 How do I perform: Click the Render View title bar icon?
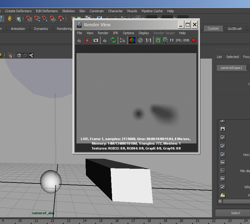point(79,25)
